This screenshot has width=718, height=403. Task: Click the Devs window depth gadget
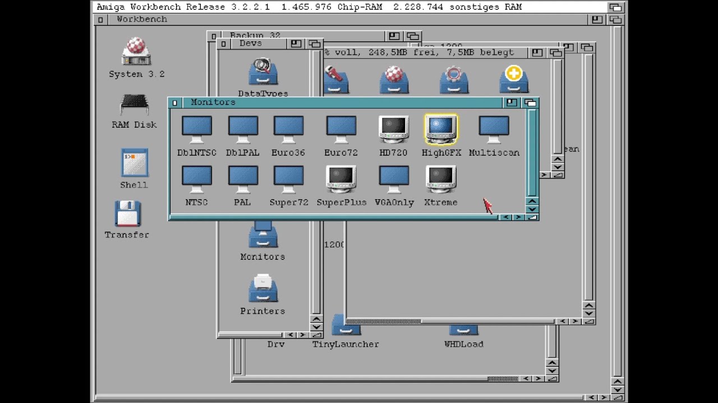click(x=315, y=44)
